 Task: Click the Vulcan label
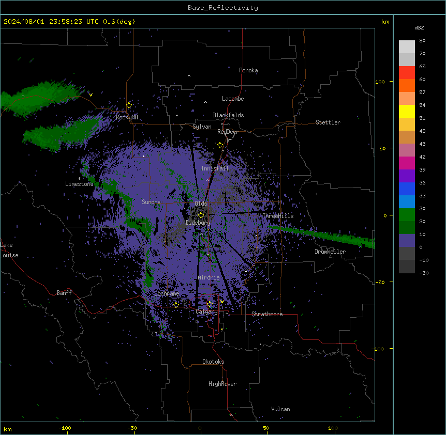281,409
